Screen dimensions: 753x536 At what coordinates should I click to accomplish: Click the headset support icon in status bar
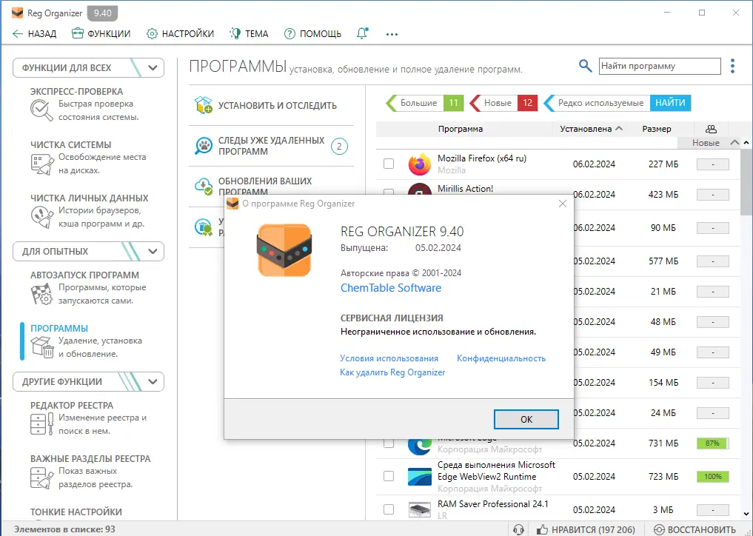[x=518, y=529]
